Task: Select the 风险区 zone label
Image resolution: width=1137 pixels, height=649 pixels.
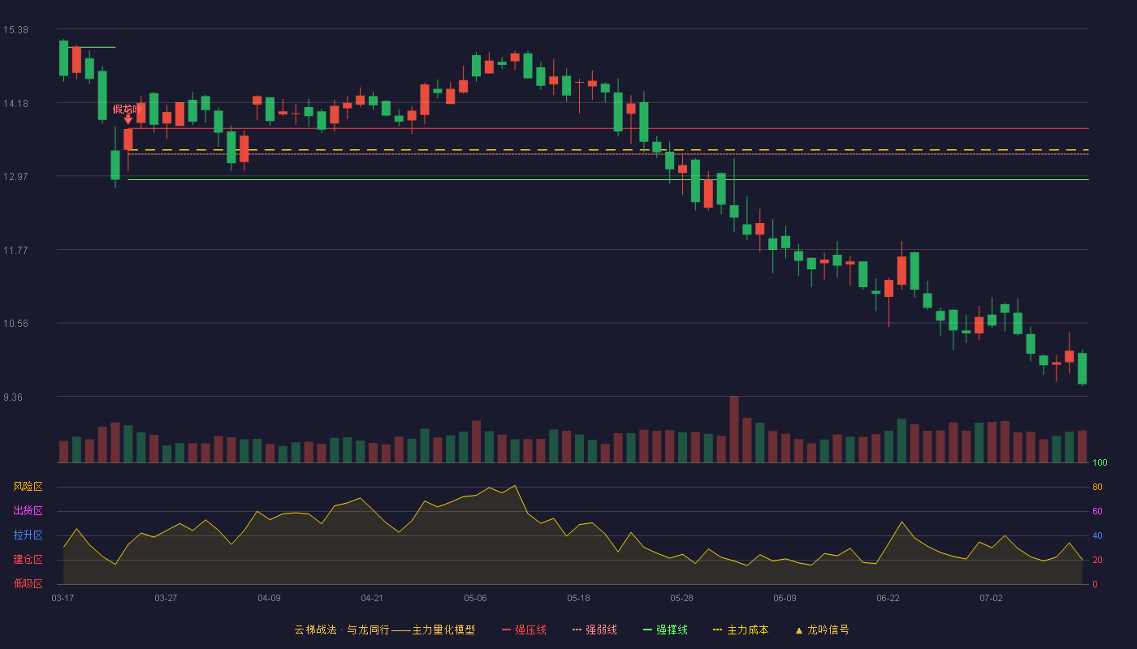Action: click(x=28, y=487)
